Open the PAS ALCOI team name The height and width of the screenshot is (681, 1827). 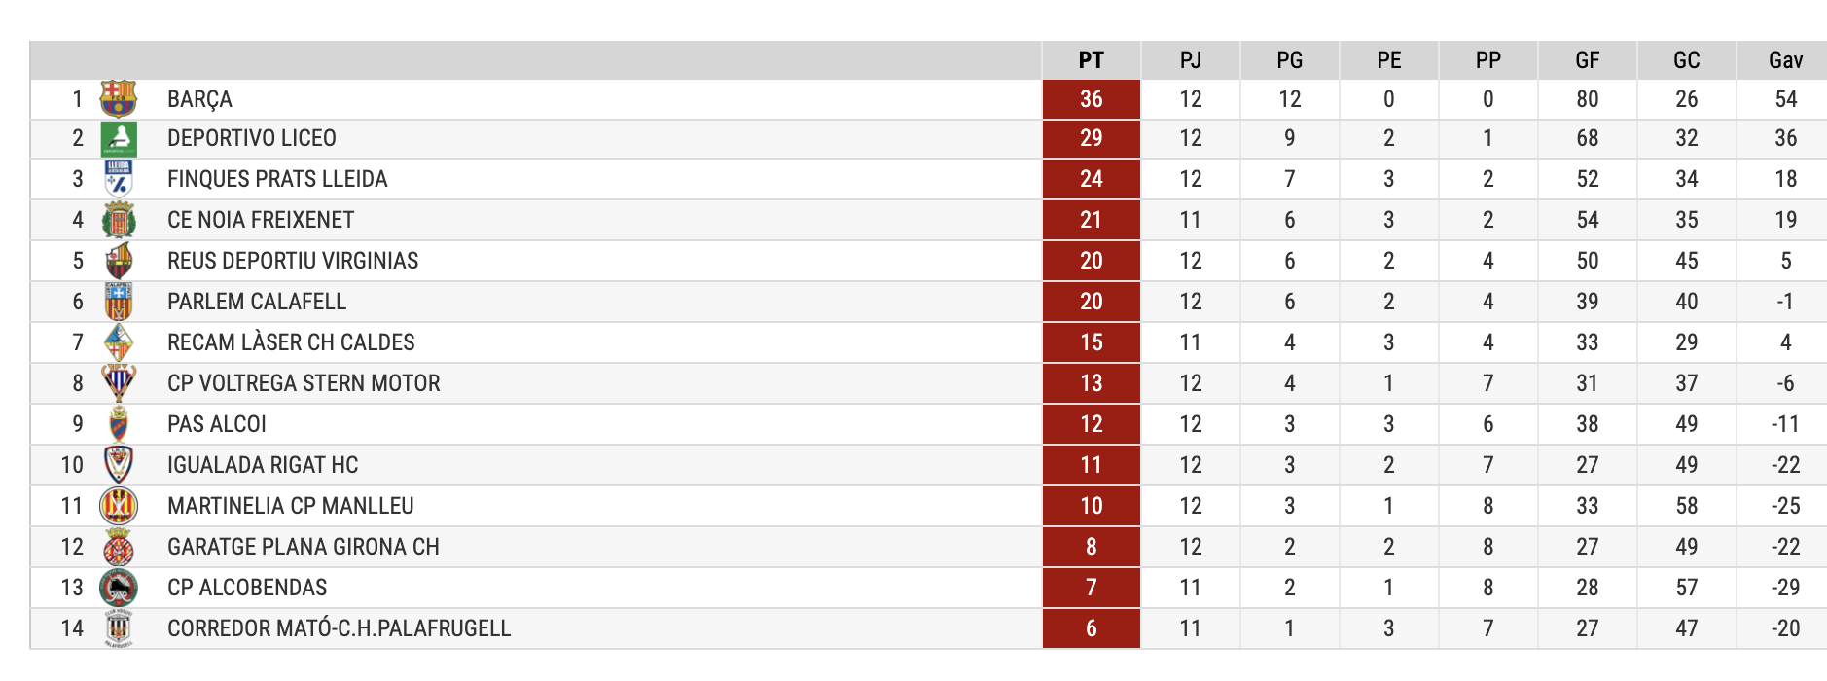(x=217, y=424)
